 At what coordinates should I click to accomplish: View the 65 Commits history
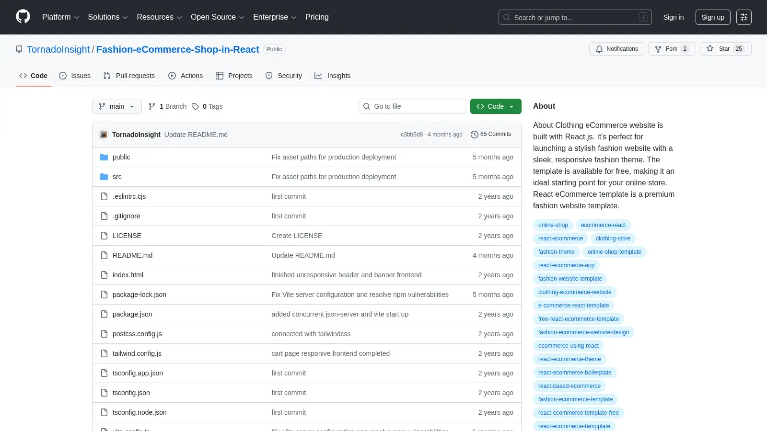click(x=491, y=135)
